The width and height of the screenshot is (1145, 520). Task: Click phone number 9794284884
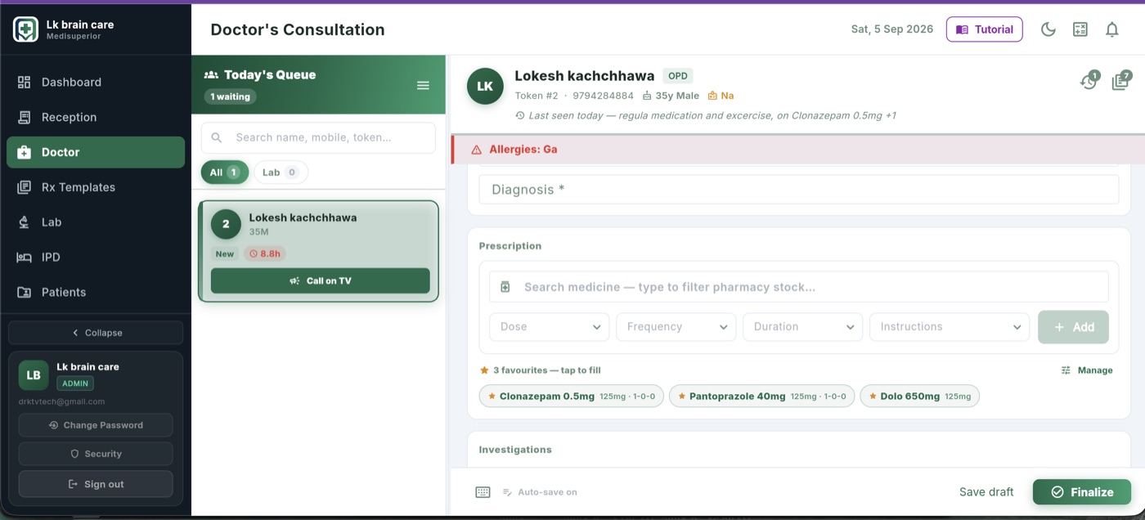(x=603, y=96)
